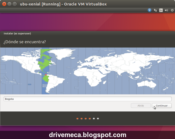The width and height of the screenshot is (175, 139).
Task: Click the red location pin on the map
Action: click(x=46, y=75)
